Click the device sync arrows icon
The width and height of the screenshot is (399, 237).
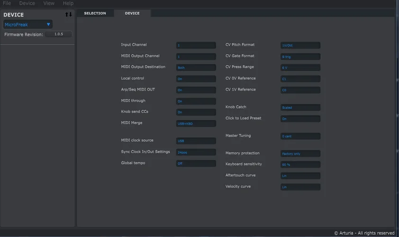tap(68, 15)
